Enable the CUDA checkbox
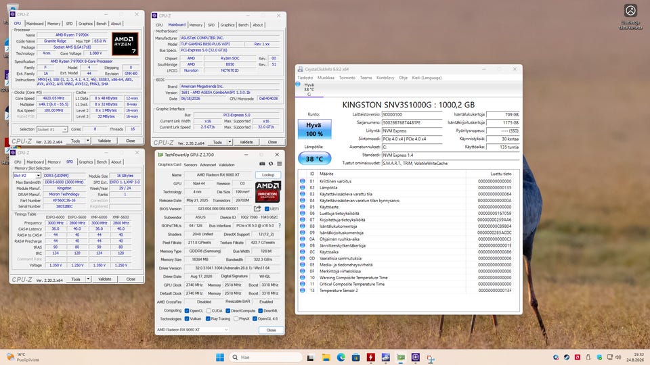 (x=209, y=310)
